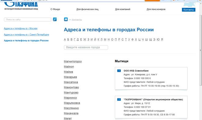202x120 pixels.
Task: Select the city Максатиха
Action: 71,82
